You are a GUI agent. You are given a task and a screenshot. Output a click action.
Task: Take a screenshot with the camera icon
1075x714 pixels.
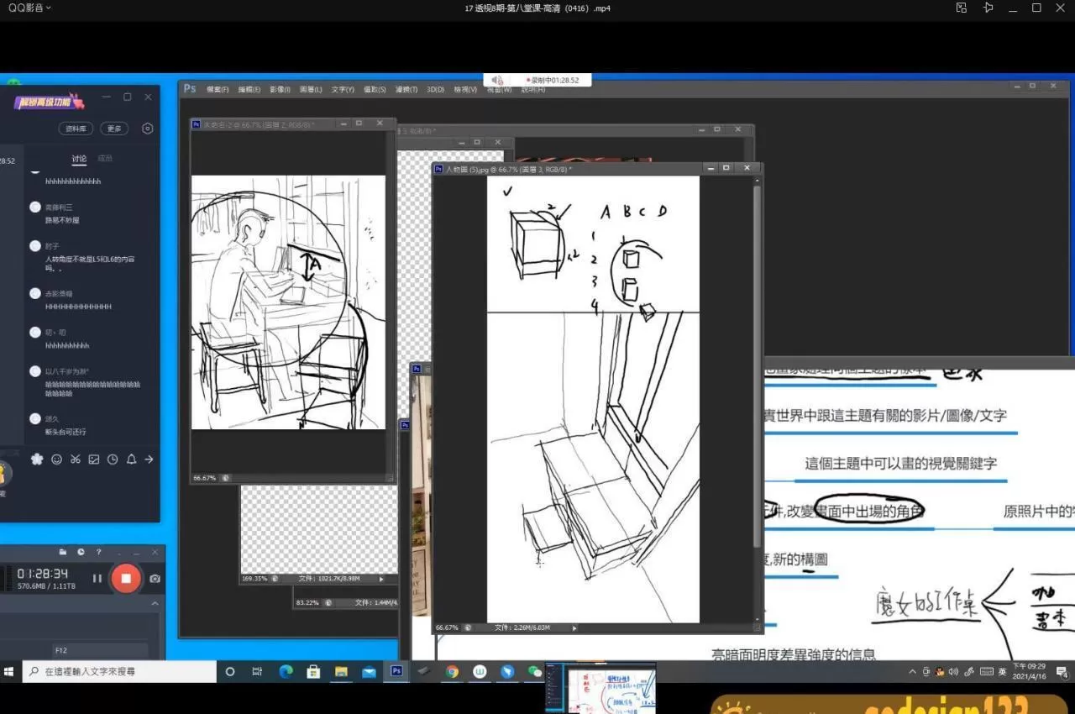click(x=155, y=578)
